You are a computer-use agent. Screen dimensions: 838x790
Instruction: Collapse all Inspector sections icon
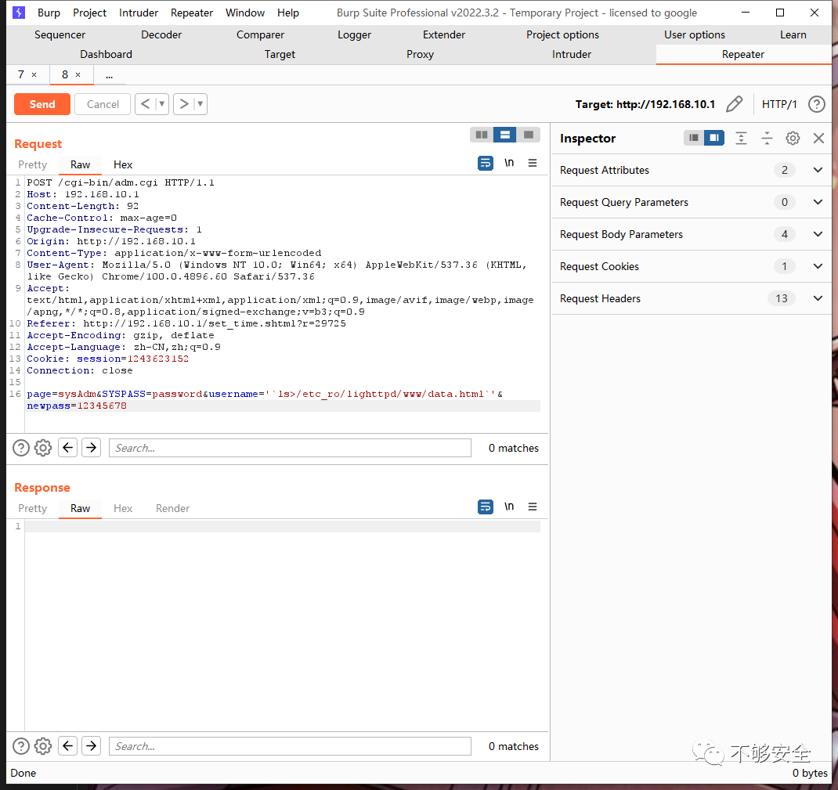(767, 139)
